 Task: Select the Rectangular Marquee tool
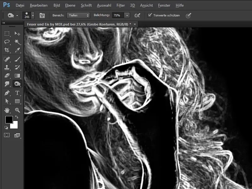pos(7,33)
